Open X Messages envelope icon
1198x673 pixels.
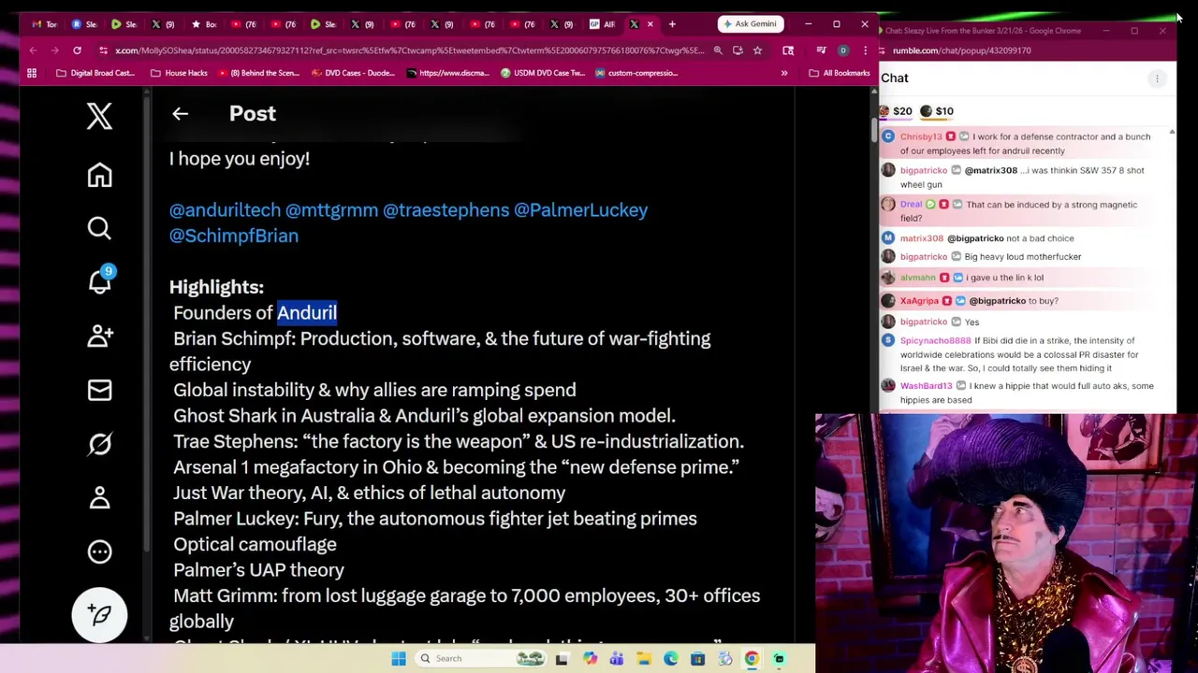point(99,390)
